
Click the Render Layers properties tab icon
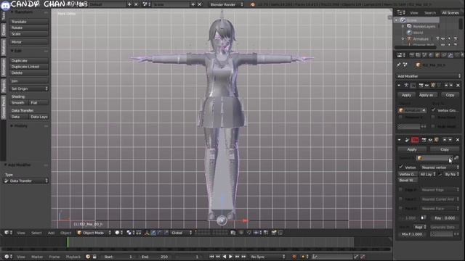[418, 55]
